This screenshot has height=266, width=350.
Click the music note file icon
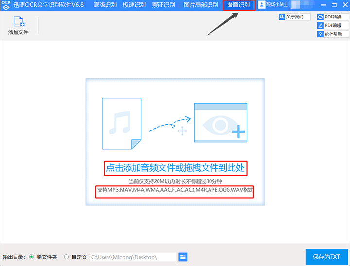point(122,124)
